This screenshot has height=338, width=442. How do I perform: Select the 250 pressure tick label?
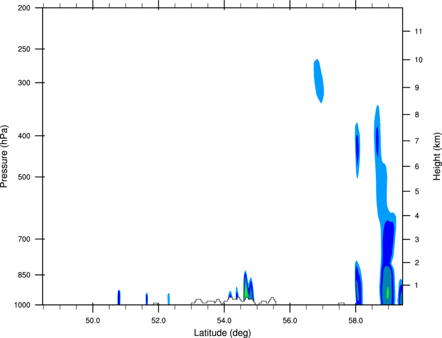point(24,49)
